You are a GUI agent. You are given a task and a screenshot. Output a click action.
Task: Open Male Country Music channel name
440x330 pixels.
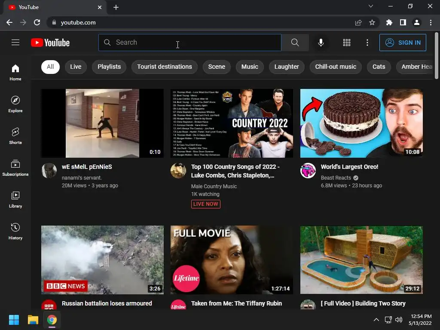[x=214, y=186]
